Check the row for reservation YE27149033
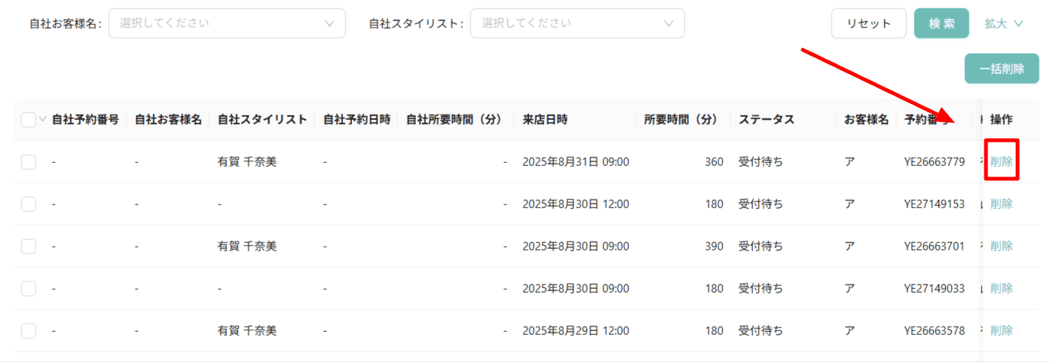The image size is (1050, 362). pos(28,288)
